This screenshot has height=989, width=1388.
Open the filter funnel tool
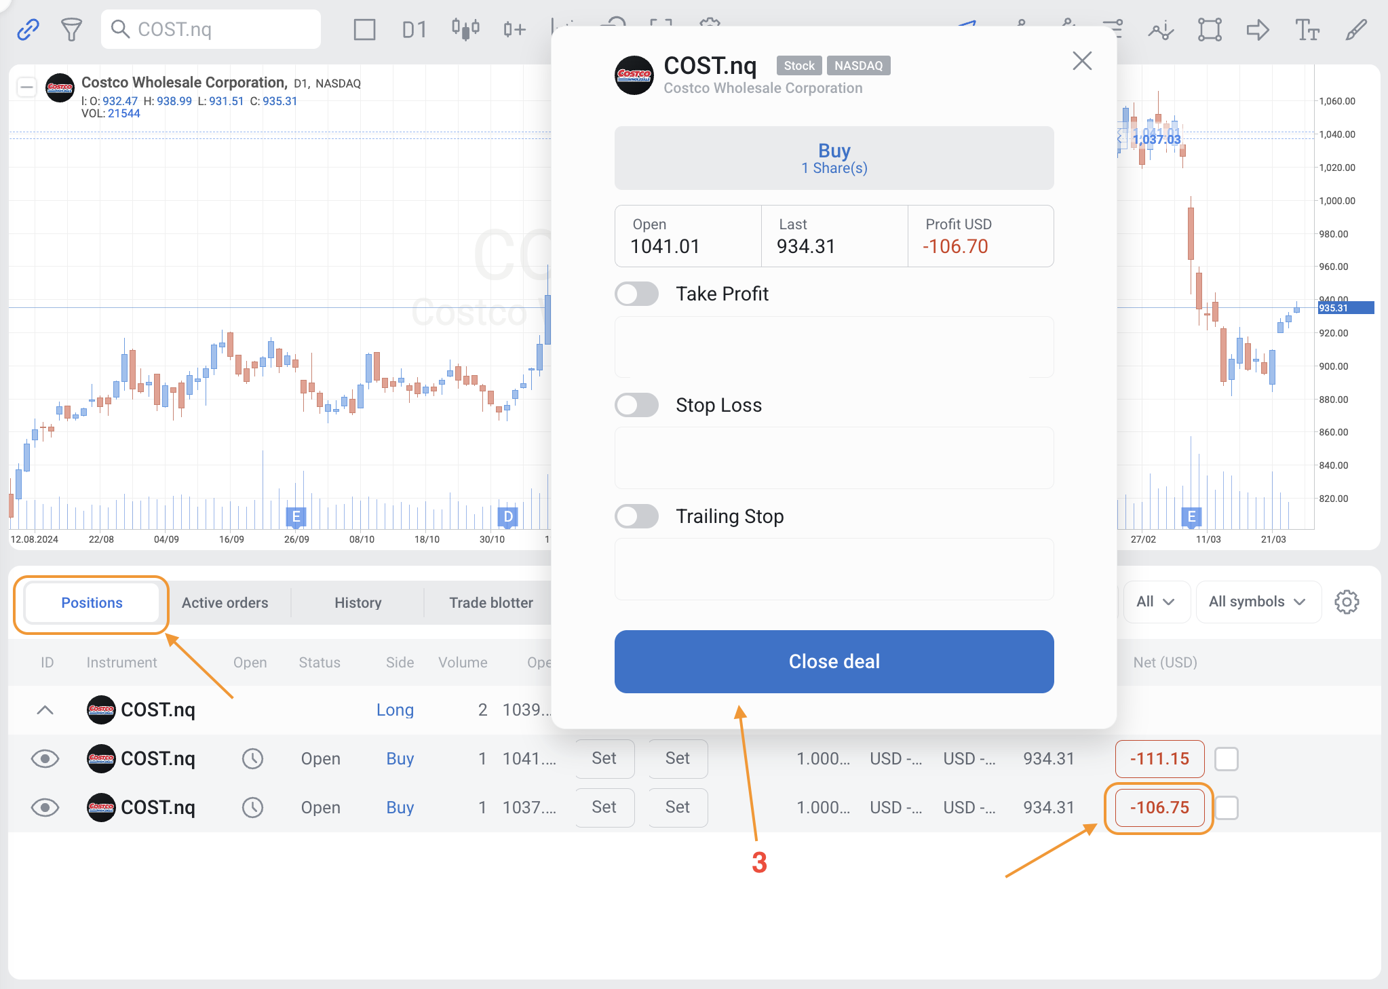point(71,30)
